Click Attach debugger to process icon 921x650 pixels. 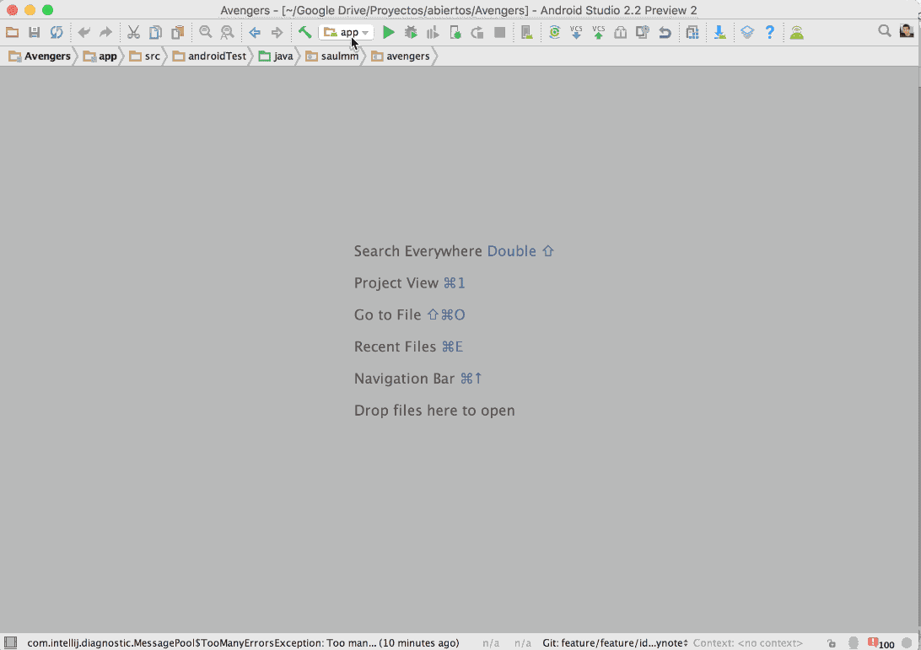pos(455,32)
